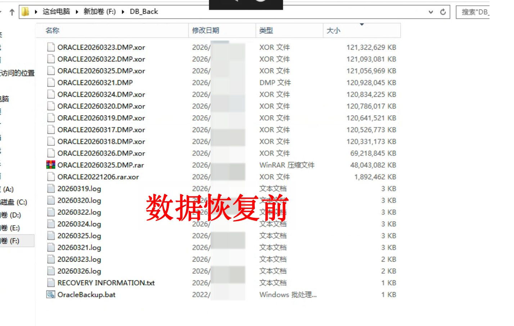Click 这台电脑 in the address path
The width and height of the screenshot is (514, 326).
click(x=56, y=12)
